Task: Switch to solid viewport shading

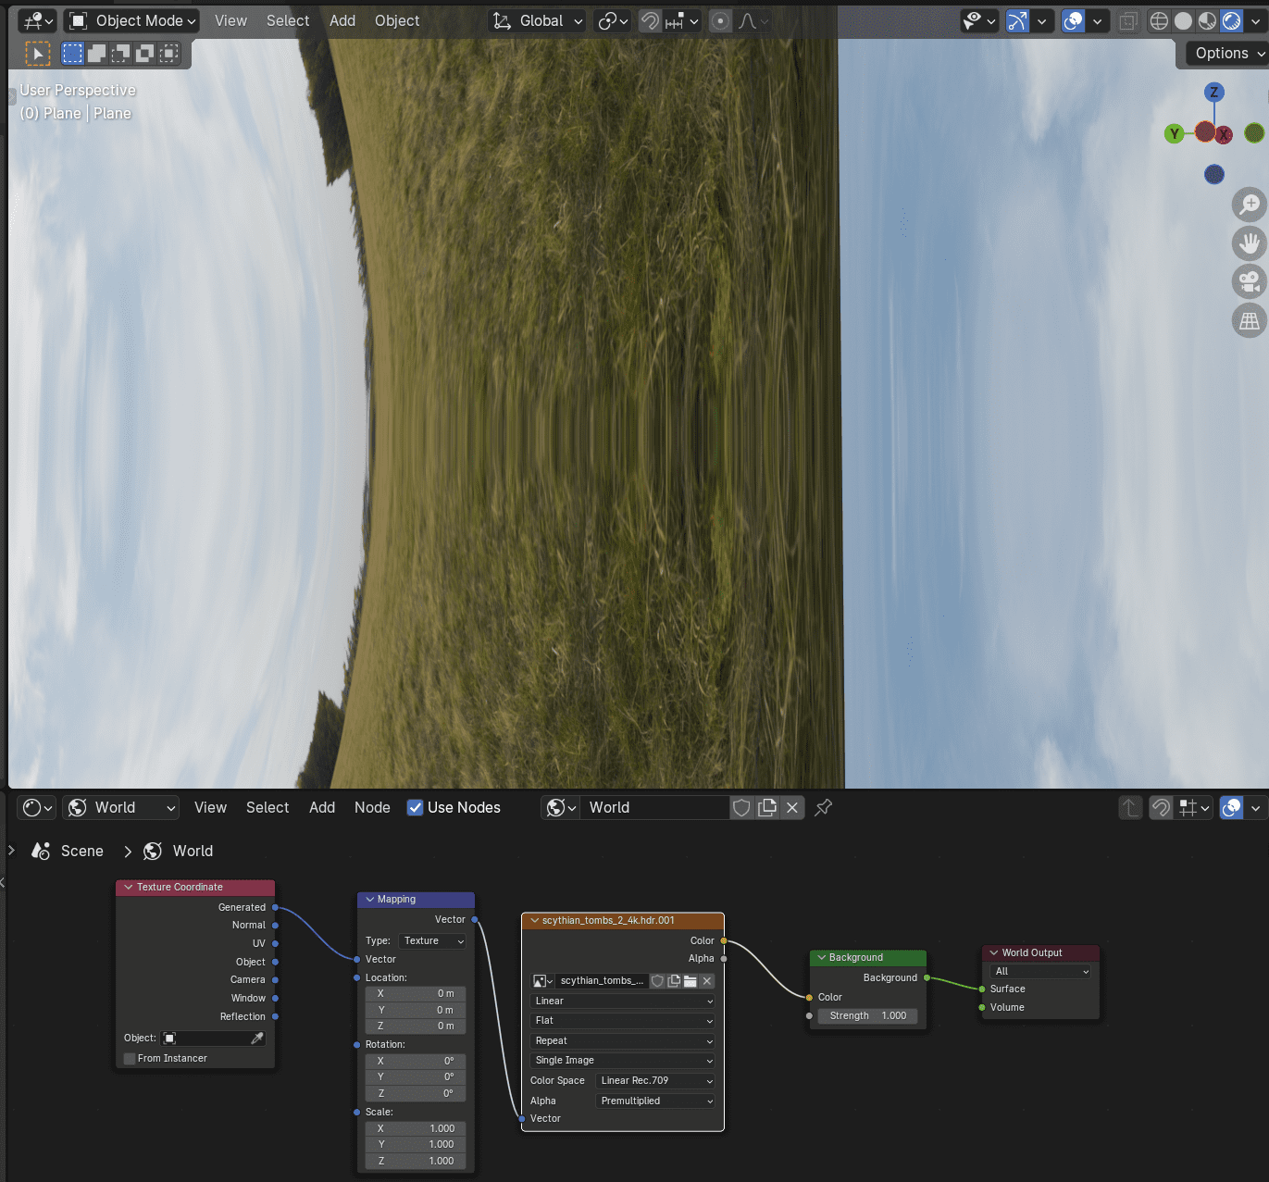Action: point(1183,20)
